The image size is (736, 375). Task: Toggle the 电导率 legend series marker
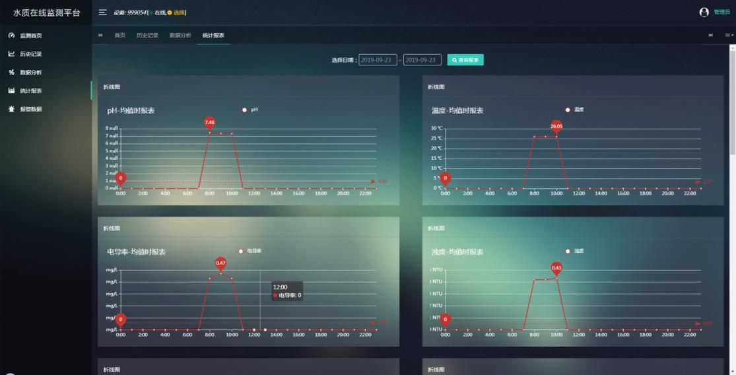[240, 251]
